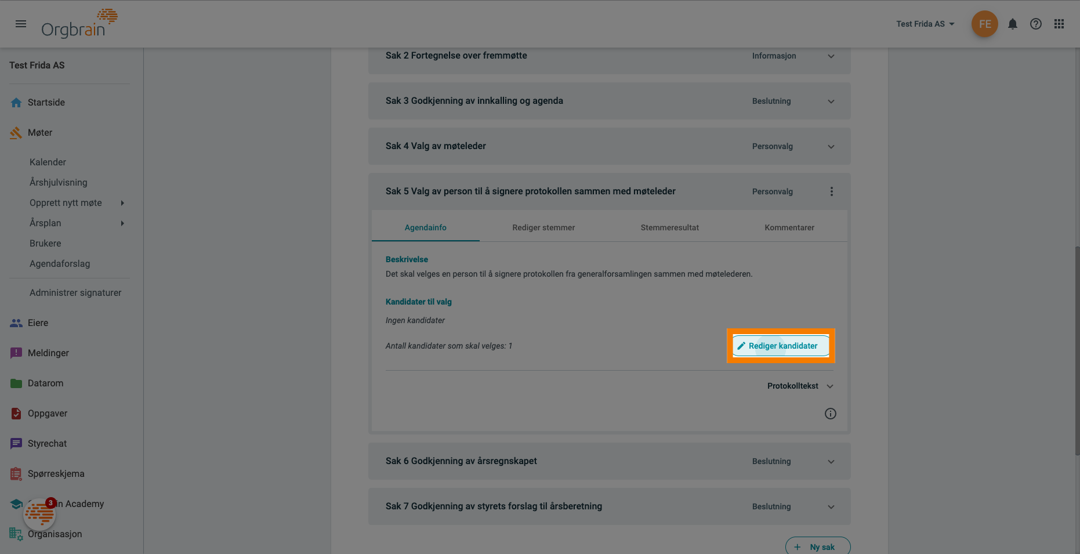Click the Orgbrain logo
The height and width of the screenshot is (554, 1080).
pyautogui.click(x=79, y=24)
